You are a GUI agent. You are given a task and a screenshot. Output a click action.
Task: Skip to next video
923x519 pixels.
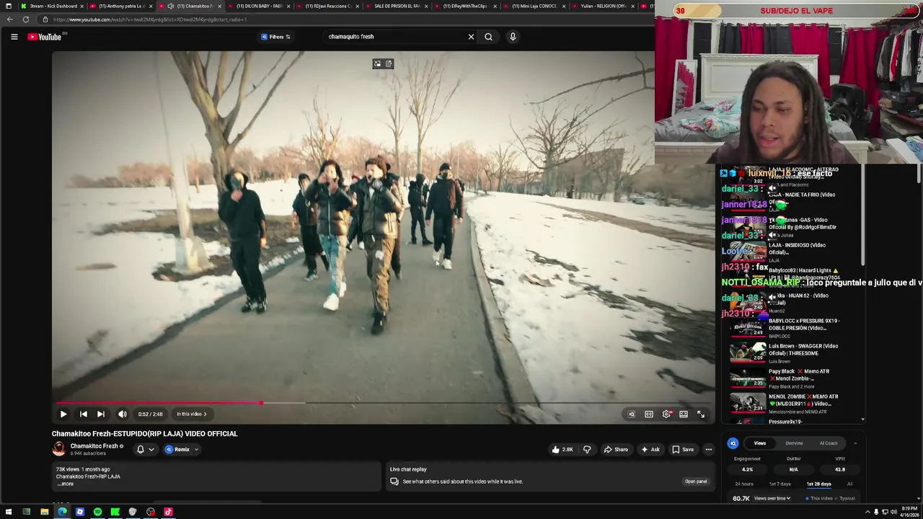101,414
